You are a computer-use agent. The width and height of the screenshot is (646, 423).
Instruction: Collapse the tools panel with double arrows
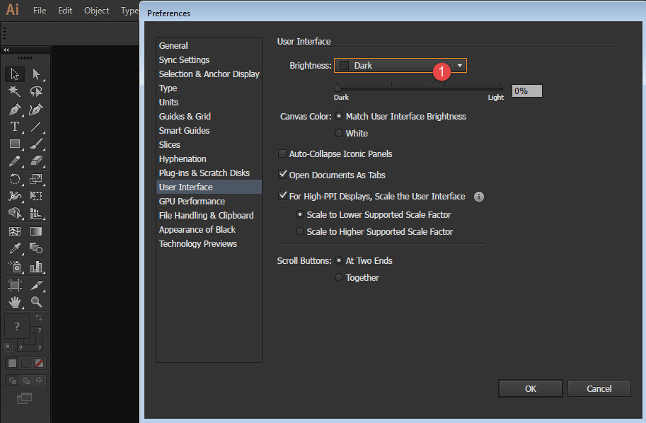(x=6, y=50)
